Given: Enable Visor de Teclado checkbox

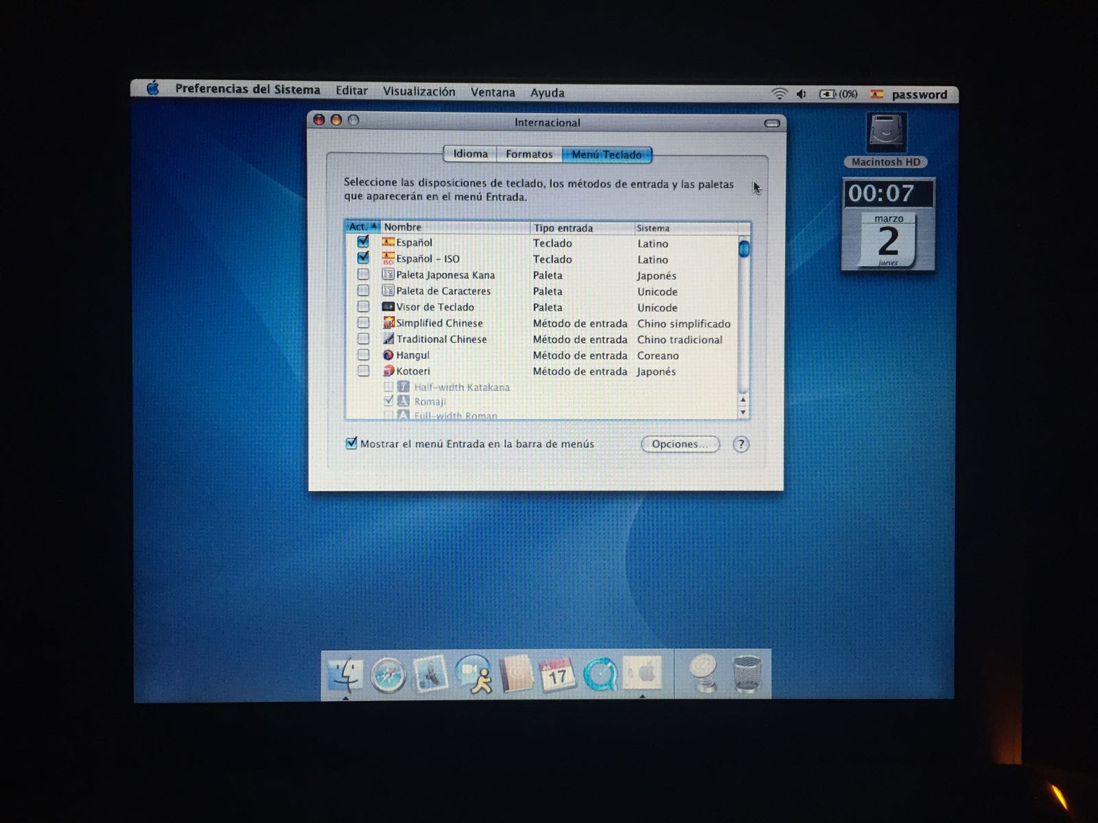Looking at the screenshot, I should click(x=363, y=307).
